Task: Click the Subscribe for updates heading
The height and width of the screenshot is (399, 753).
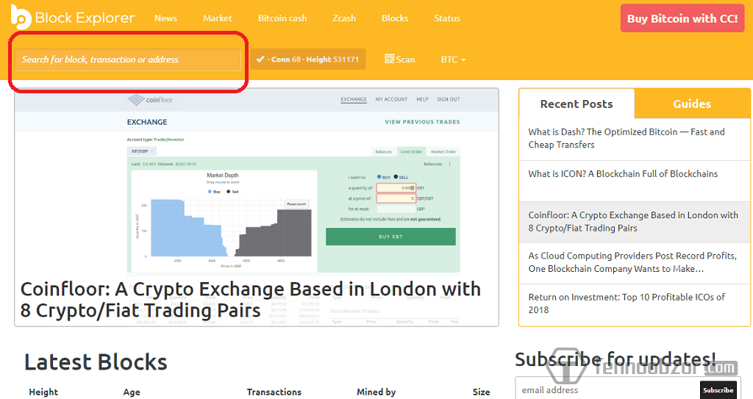Action: [615, 359]
